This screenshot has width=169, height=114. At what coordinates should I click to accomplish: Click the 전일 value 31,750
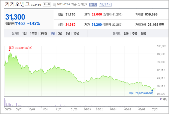point(70,14)
